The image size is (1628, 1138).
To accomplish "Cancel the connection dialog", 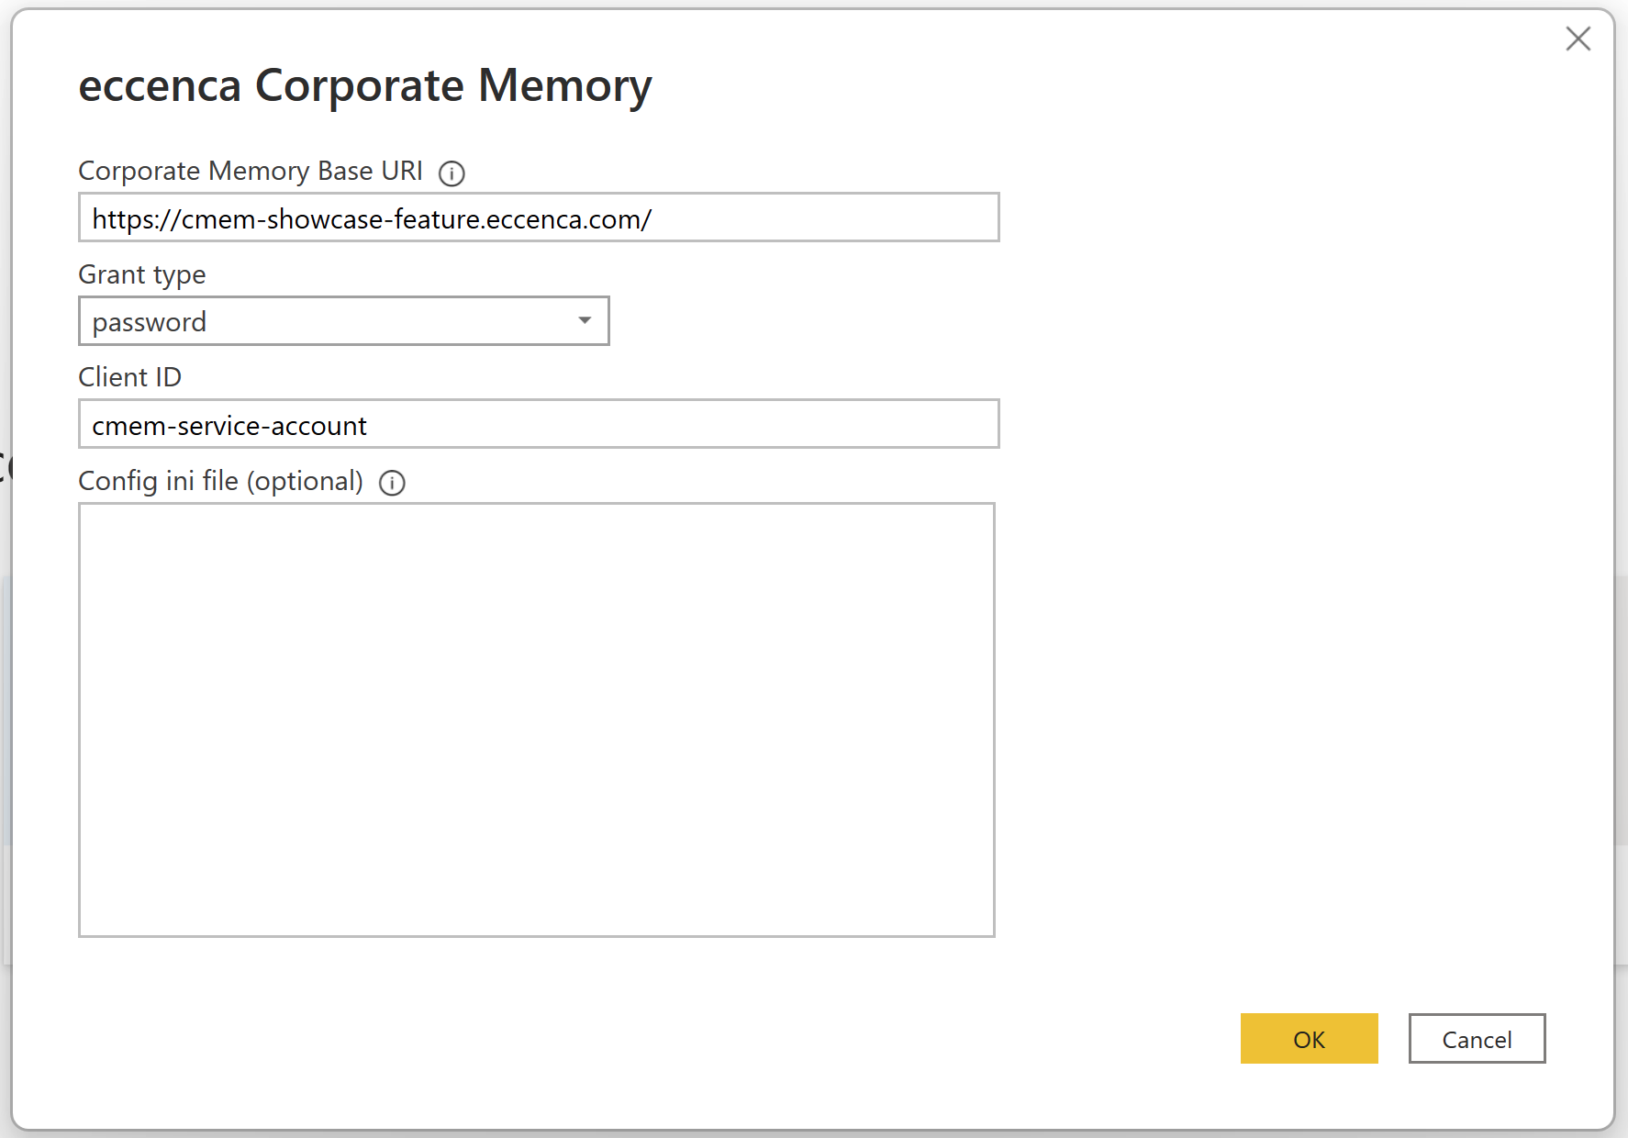I will point(1476,1039).
